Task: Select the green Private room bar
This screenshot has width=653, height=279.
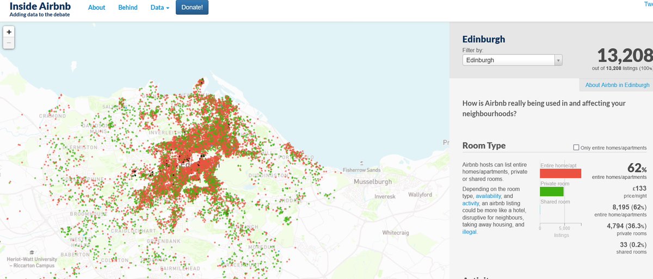Action: tap(552, 191)
